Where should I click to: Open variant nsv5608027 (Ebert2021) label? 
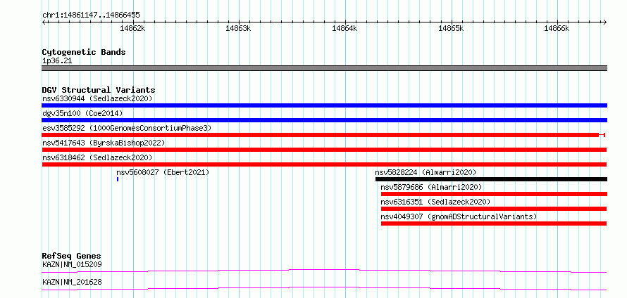point(163,172)
